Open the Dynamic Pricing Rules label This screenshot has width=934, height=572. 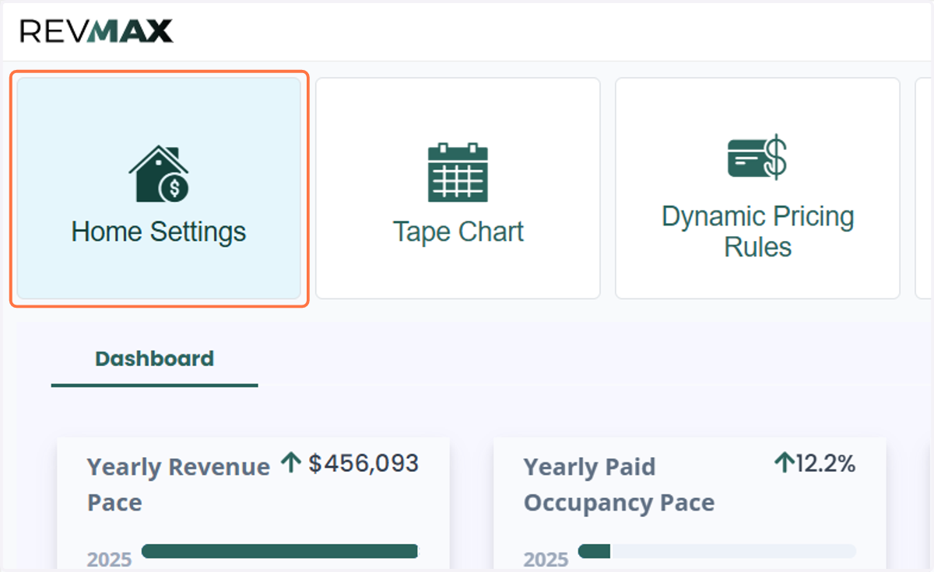tap(758, 232)
